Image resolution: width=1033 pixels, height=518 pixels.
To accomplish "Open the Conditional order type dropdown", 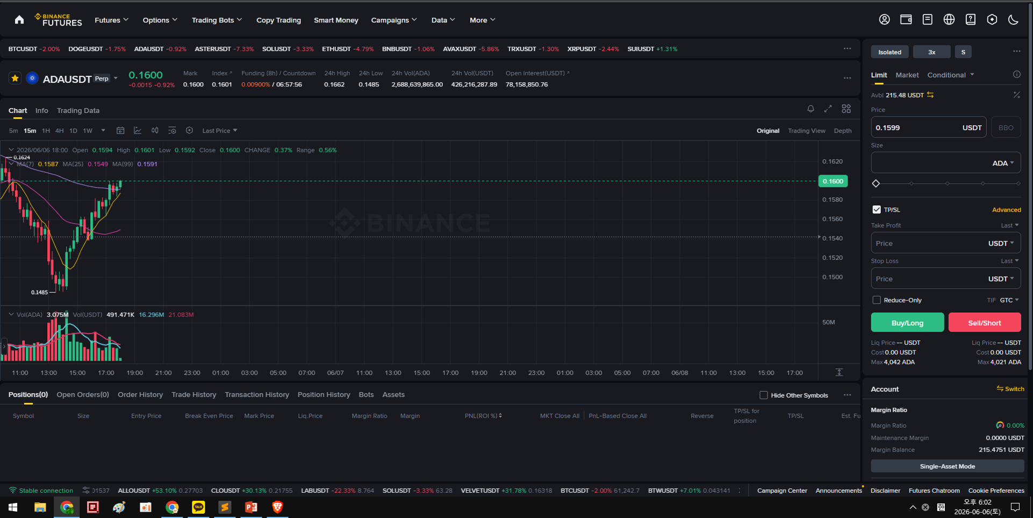I will [x=950, y=75].
